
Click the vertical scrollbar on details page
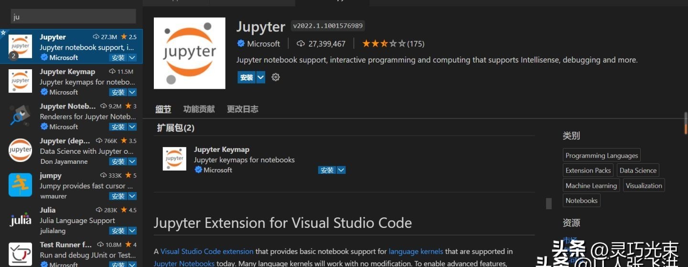click(685, 124)
